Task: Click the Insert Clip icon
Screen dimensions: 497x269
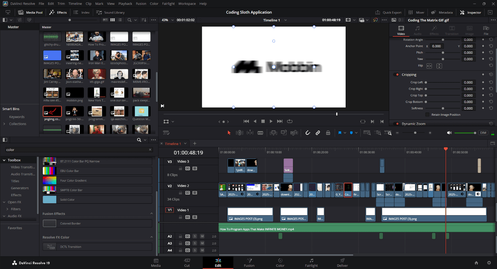Action: tap(273, 133)
